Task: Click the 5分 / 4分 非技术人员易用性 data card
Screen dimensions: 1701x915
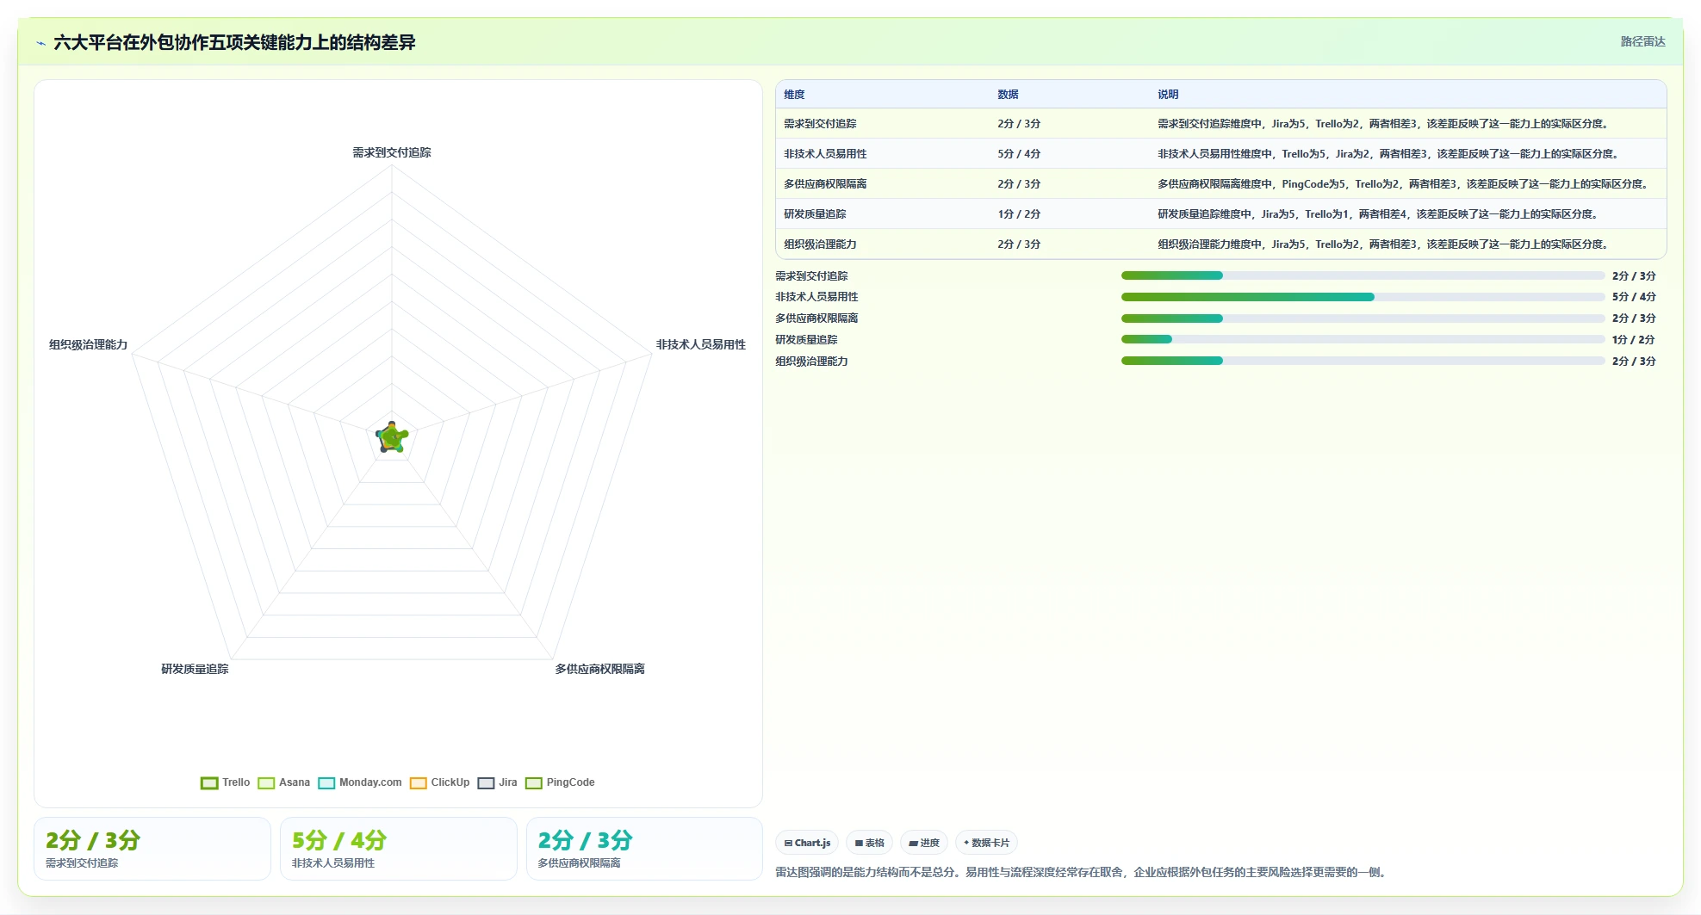Action: 399,849
